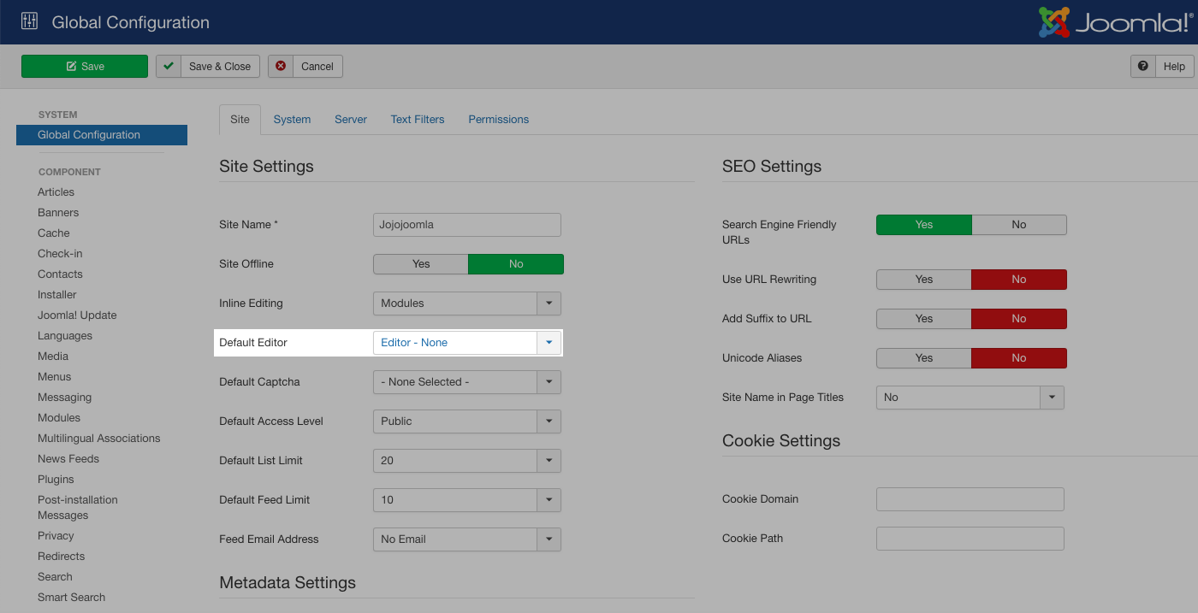Open Site Name in Page Titles dropdown
Image resolution: width=1198 pixels, height=613 pixels.
(970, 398)
